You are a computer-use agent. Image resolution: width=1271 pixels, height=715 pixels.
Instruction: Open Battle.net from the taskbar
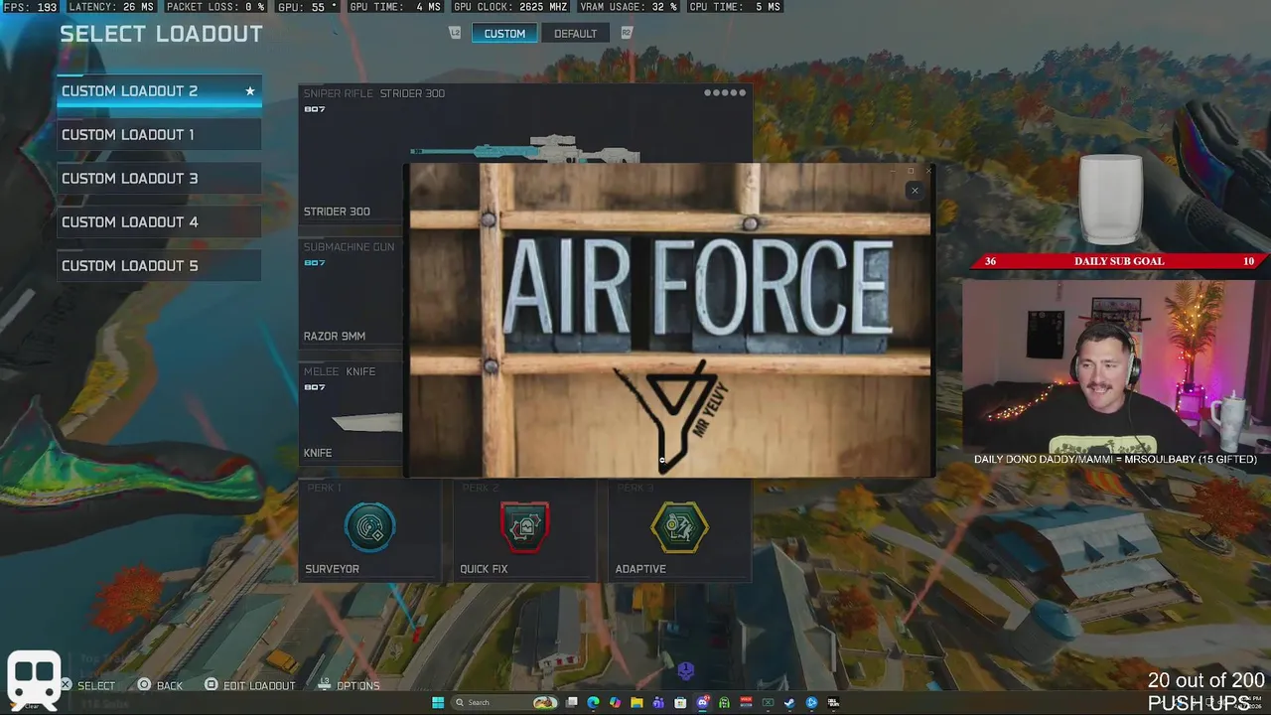click(811, 703)
